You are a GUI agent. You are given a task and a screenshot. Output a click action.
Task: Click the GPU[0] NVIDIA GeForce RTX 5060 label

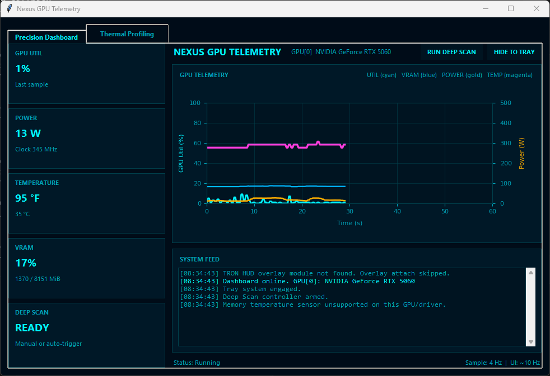341,52
